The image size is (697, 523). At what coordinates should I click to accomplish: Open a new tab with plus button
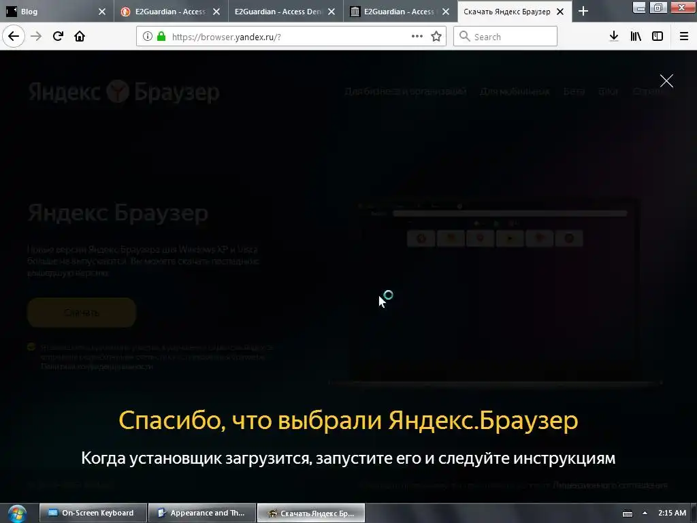[583, 12]
